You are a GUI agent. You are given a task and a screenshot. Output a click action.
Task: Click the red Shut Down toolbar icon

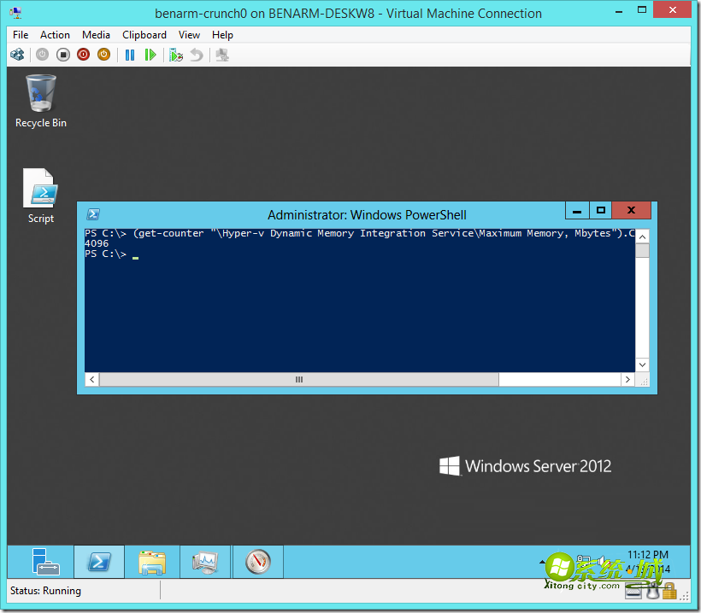(83, 55)
